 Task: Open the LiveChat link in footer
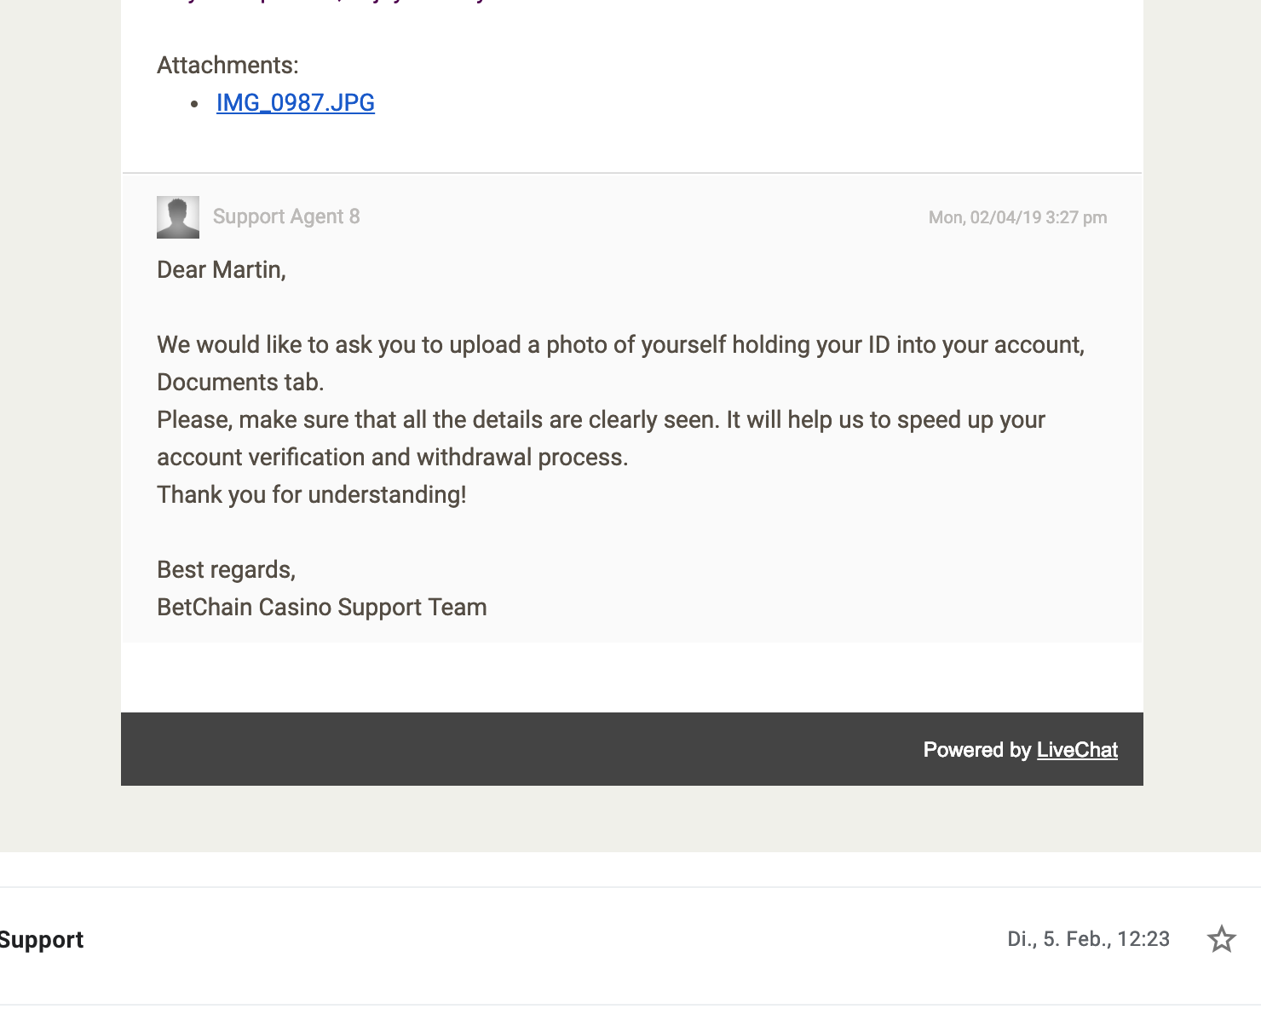pos(1077,750)
